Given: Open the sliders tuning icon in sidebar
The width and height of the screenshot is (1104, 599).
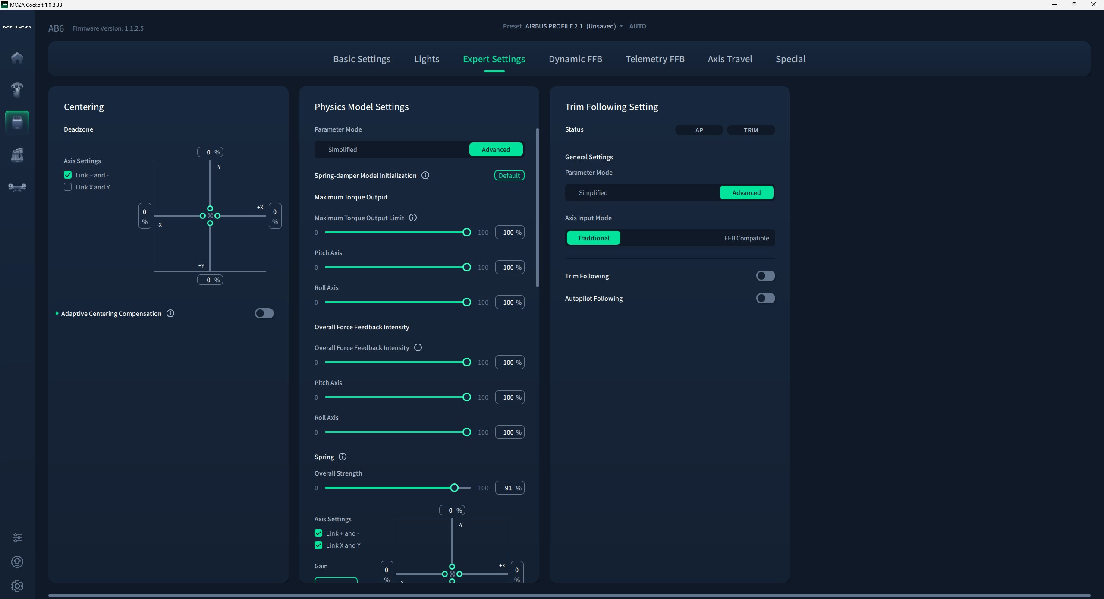Looking at the screenshot, I should pyautogui.click(x=17, y=538).
